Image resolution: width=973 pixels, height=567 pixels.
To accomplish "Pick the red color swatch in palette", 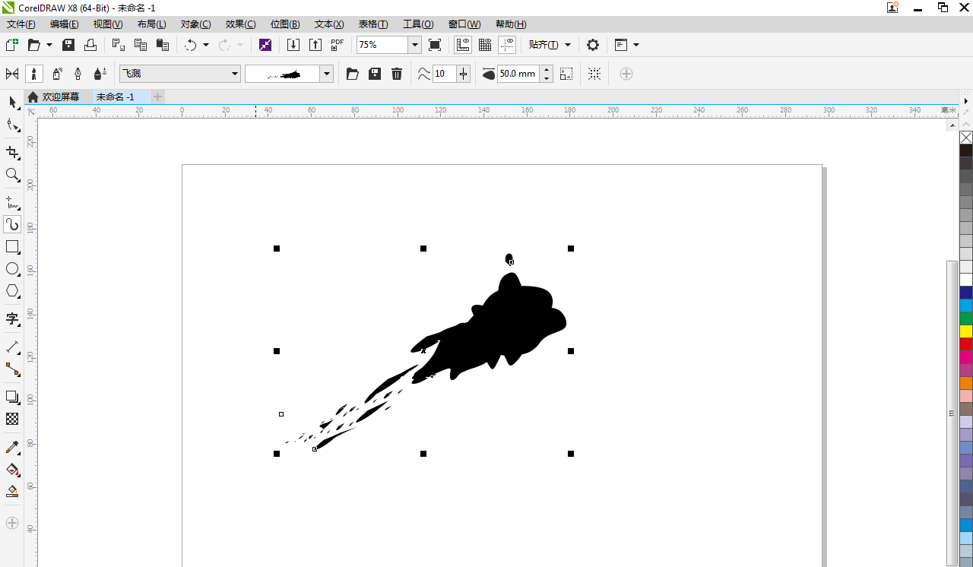I will point(966,344).
